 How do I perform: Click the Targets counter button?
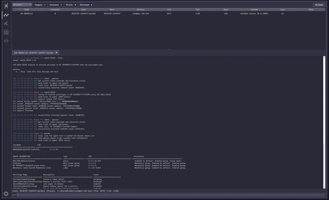click(x=40, y=5)
